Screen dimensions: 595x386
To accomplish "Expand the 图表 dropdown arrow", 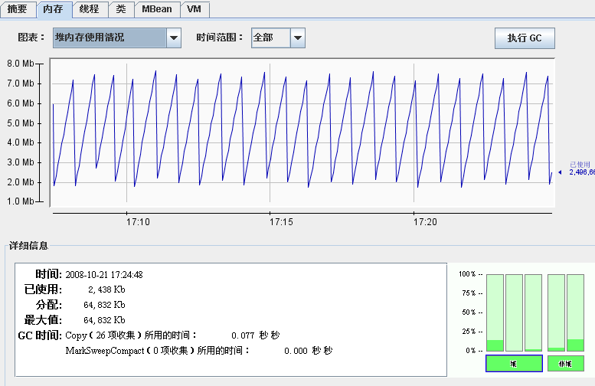I will [174, 38].
